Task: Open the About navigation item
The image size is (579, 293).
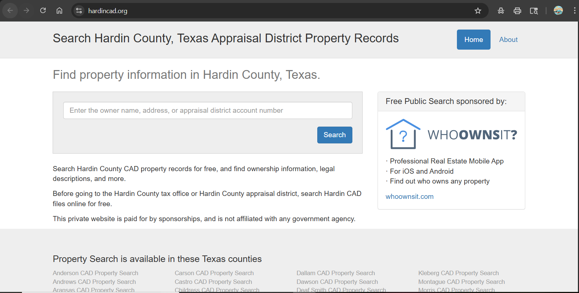Action: click(x=508, y=39)
